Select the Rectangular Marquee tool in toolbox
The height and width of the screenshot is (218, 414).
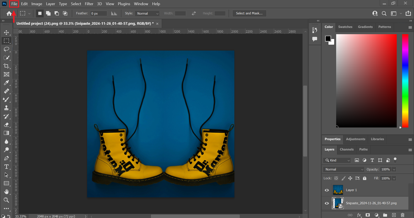(6, 41)
